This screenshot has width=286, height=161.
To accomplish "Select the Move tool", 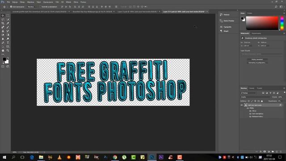I will 3,16.
